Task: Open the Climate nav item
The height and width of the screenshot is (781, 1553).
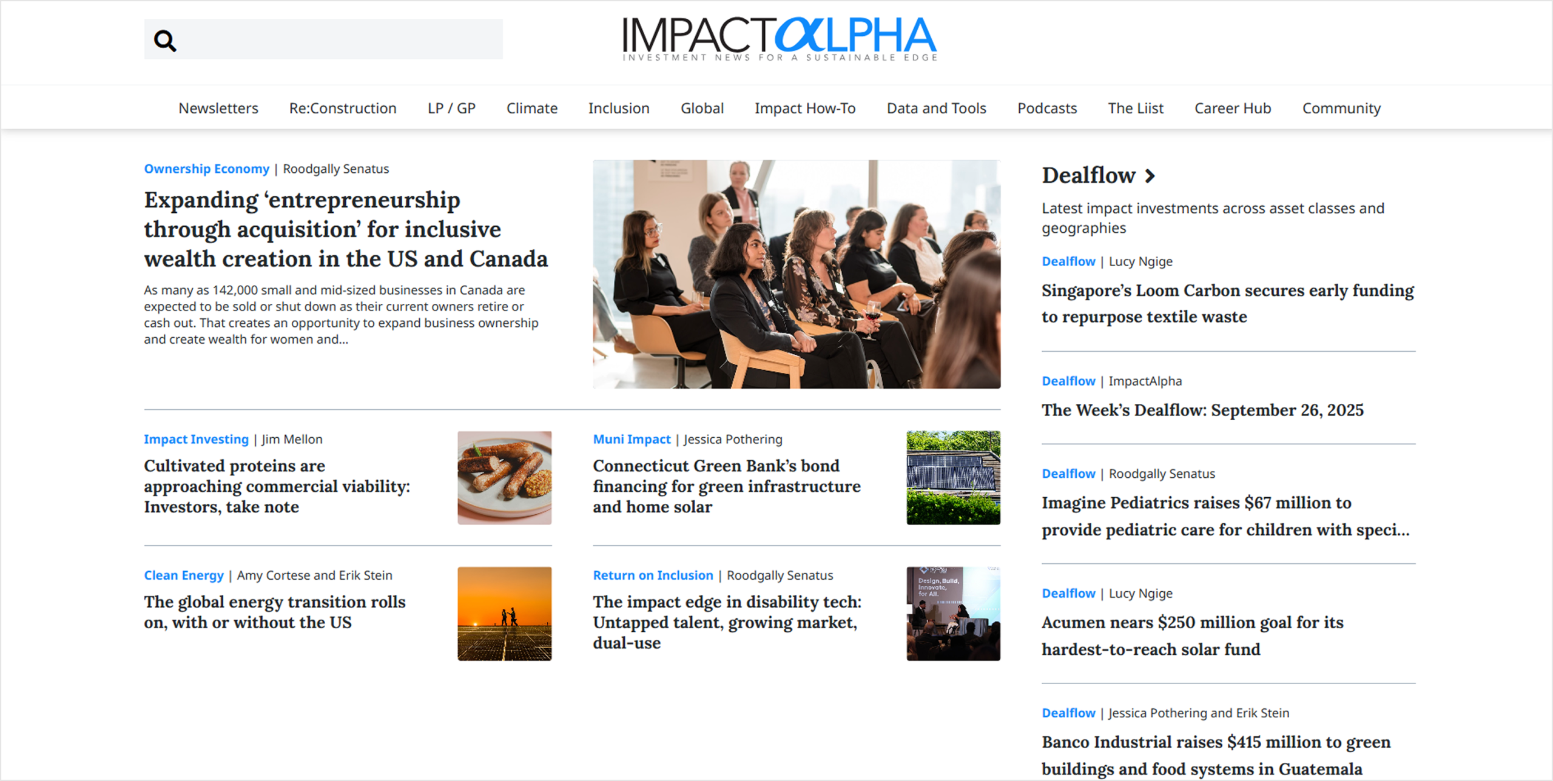Action: [532, 108]
